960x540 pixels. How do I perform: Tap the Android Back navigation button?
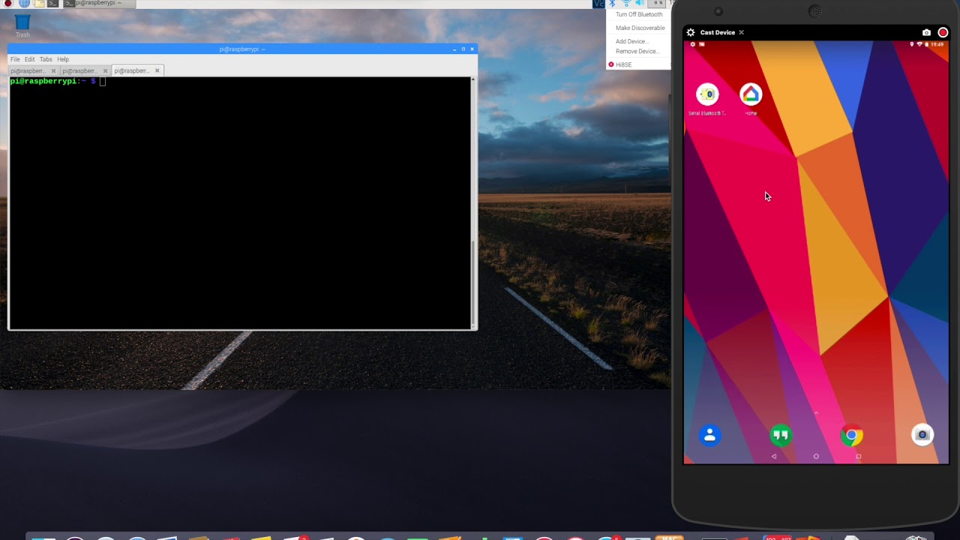774,456
